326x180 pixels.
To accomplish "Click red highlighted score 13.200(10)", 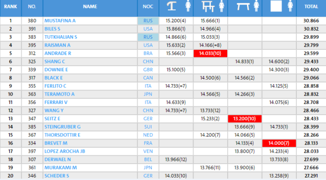I will pos(244,119).
